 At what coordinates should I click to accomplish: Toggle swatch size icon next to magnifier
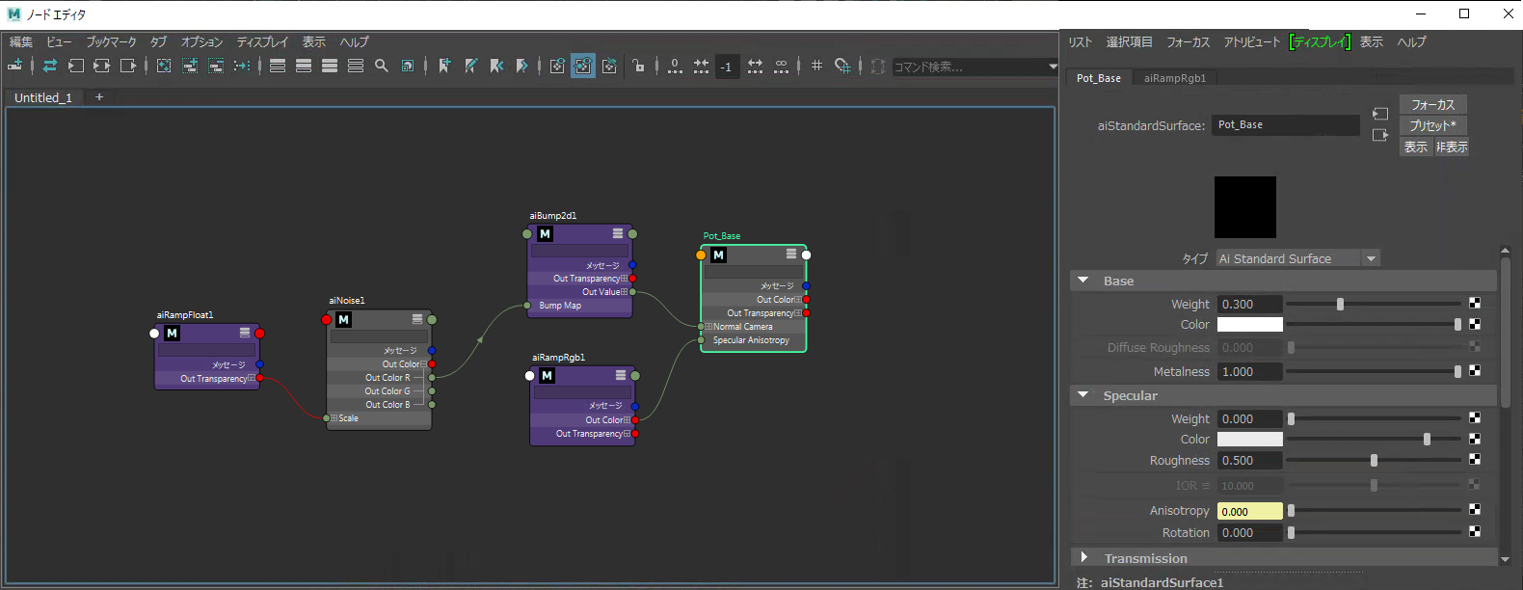(408, 66)
